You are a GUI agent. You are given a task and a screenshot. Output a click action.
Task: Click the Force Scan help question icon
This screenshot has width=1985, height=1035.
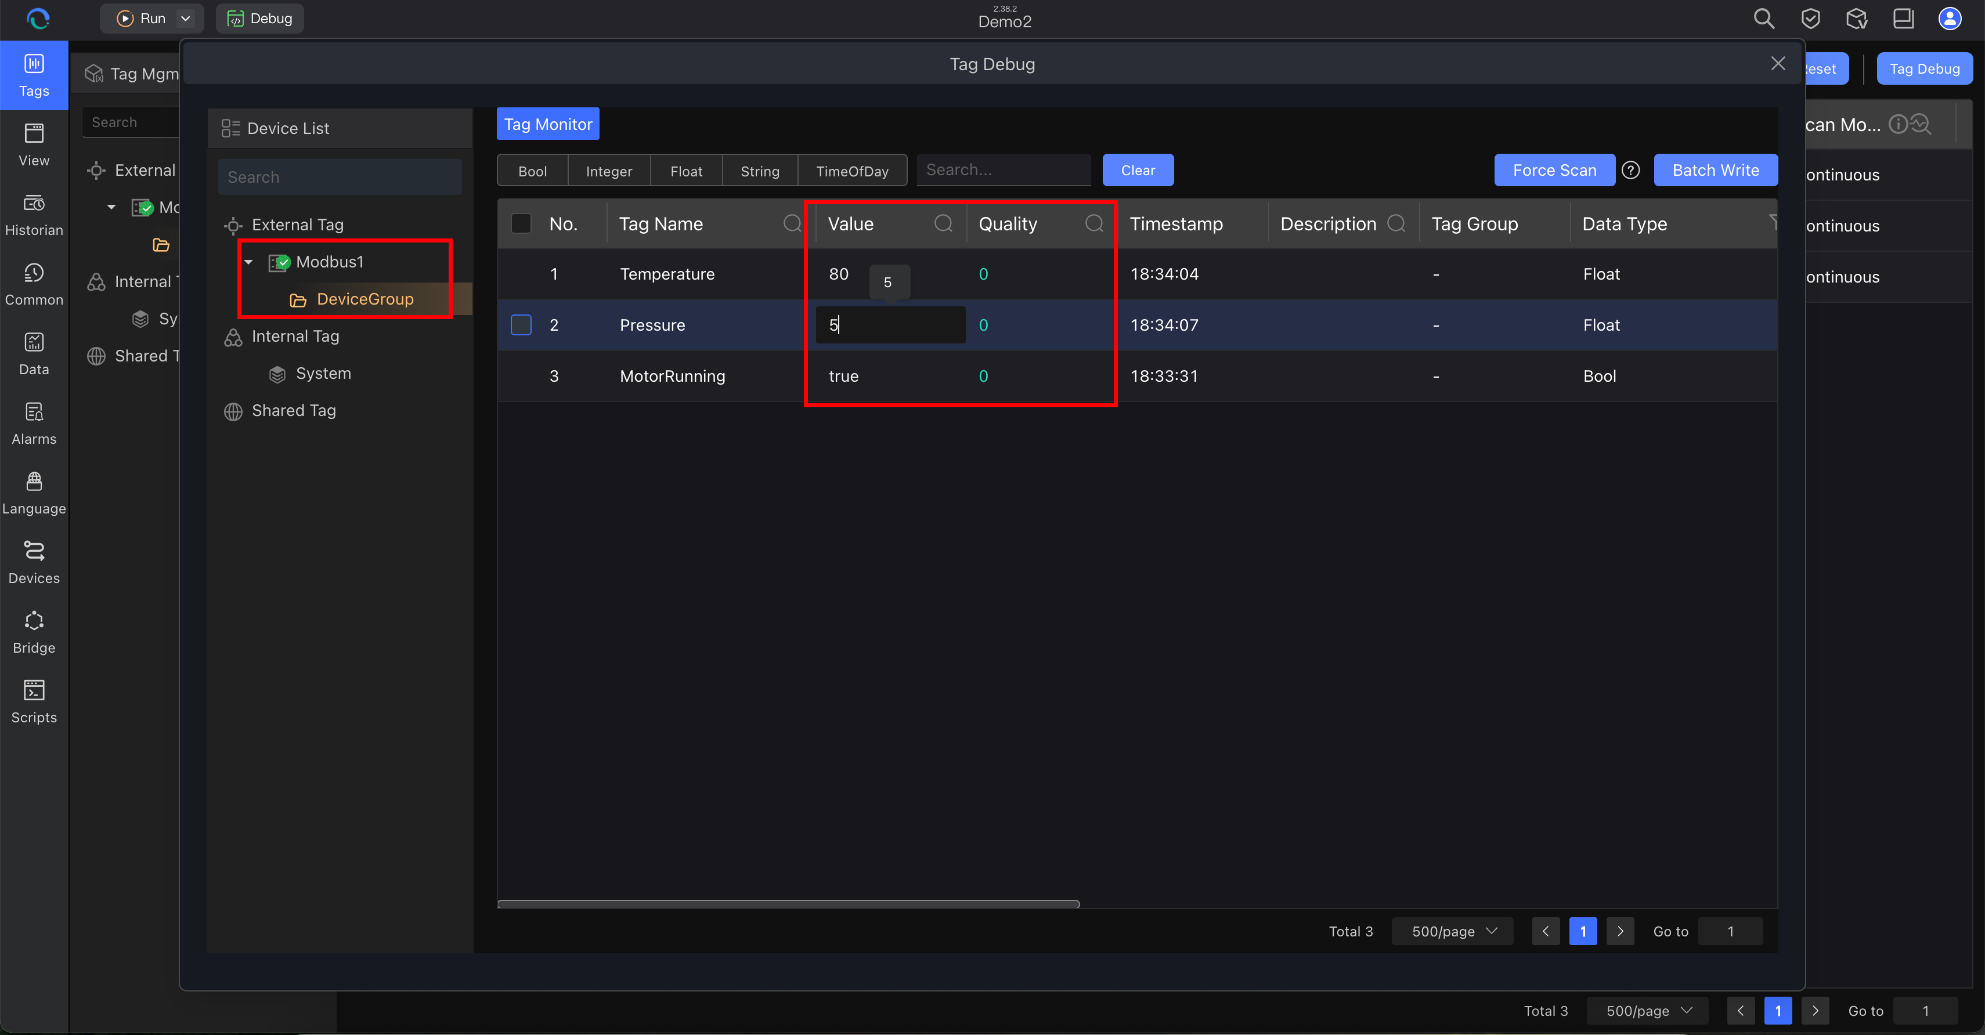[x=1630, y=170]
